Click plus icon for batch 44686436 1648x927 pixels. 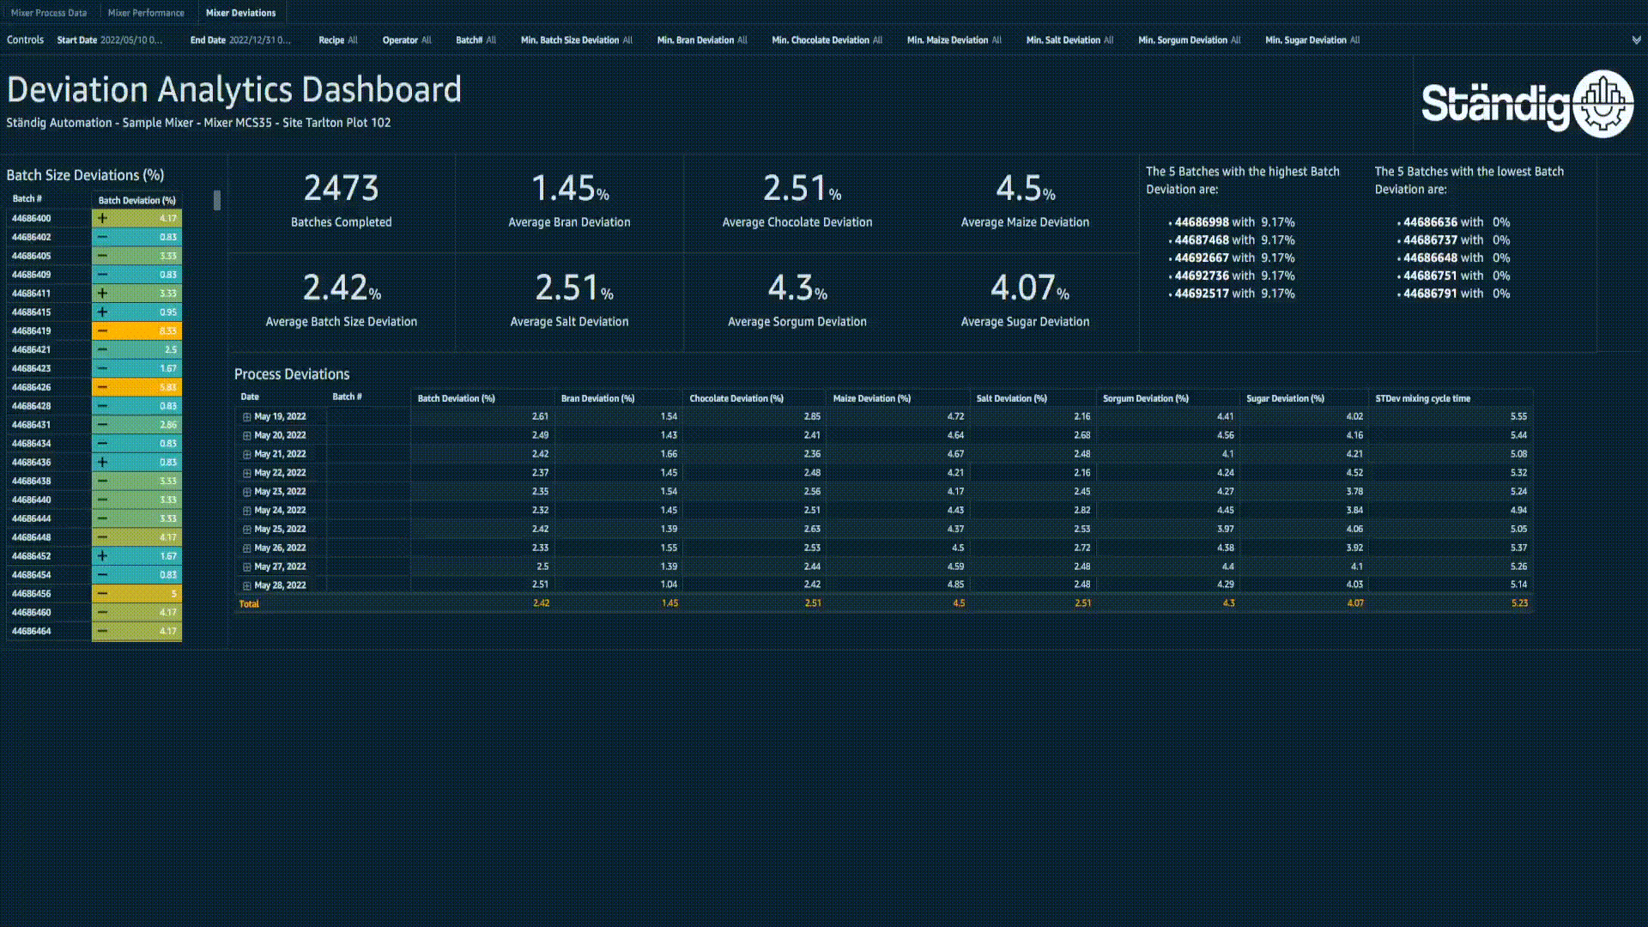click(x=102, y=462)
